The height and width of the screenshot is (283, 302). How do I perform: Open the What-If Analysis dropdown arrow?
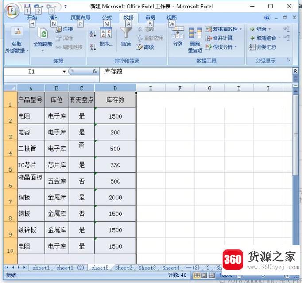click(236, 47)
